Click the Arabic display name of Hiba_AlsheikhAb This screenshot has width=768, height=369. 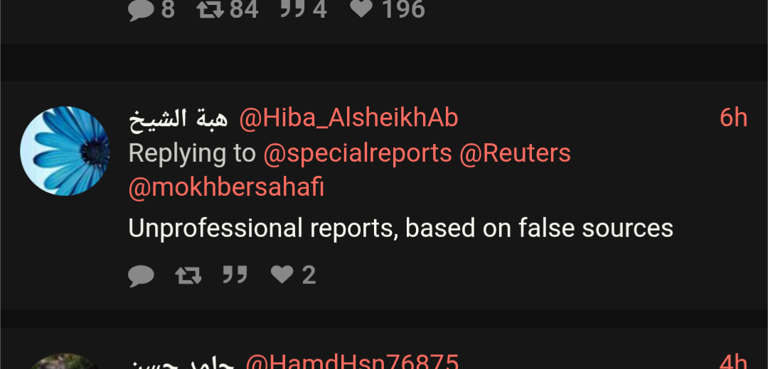178,119
